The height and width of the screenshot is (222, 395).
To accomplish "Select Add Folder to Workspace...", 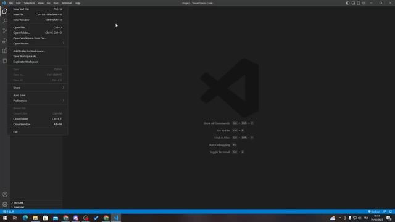I will tap(38, 51).
